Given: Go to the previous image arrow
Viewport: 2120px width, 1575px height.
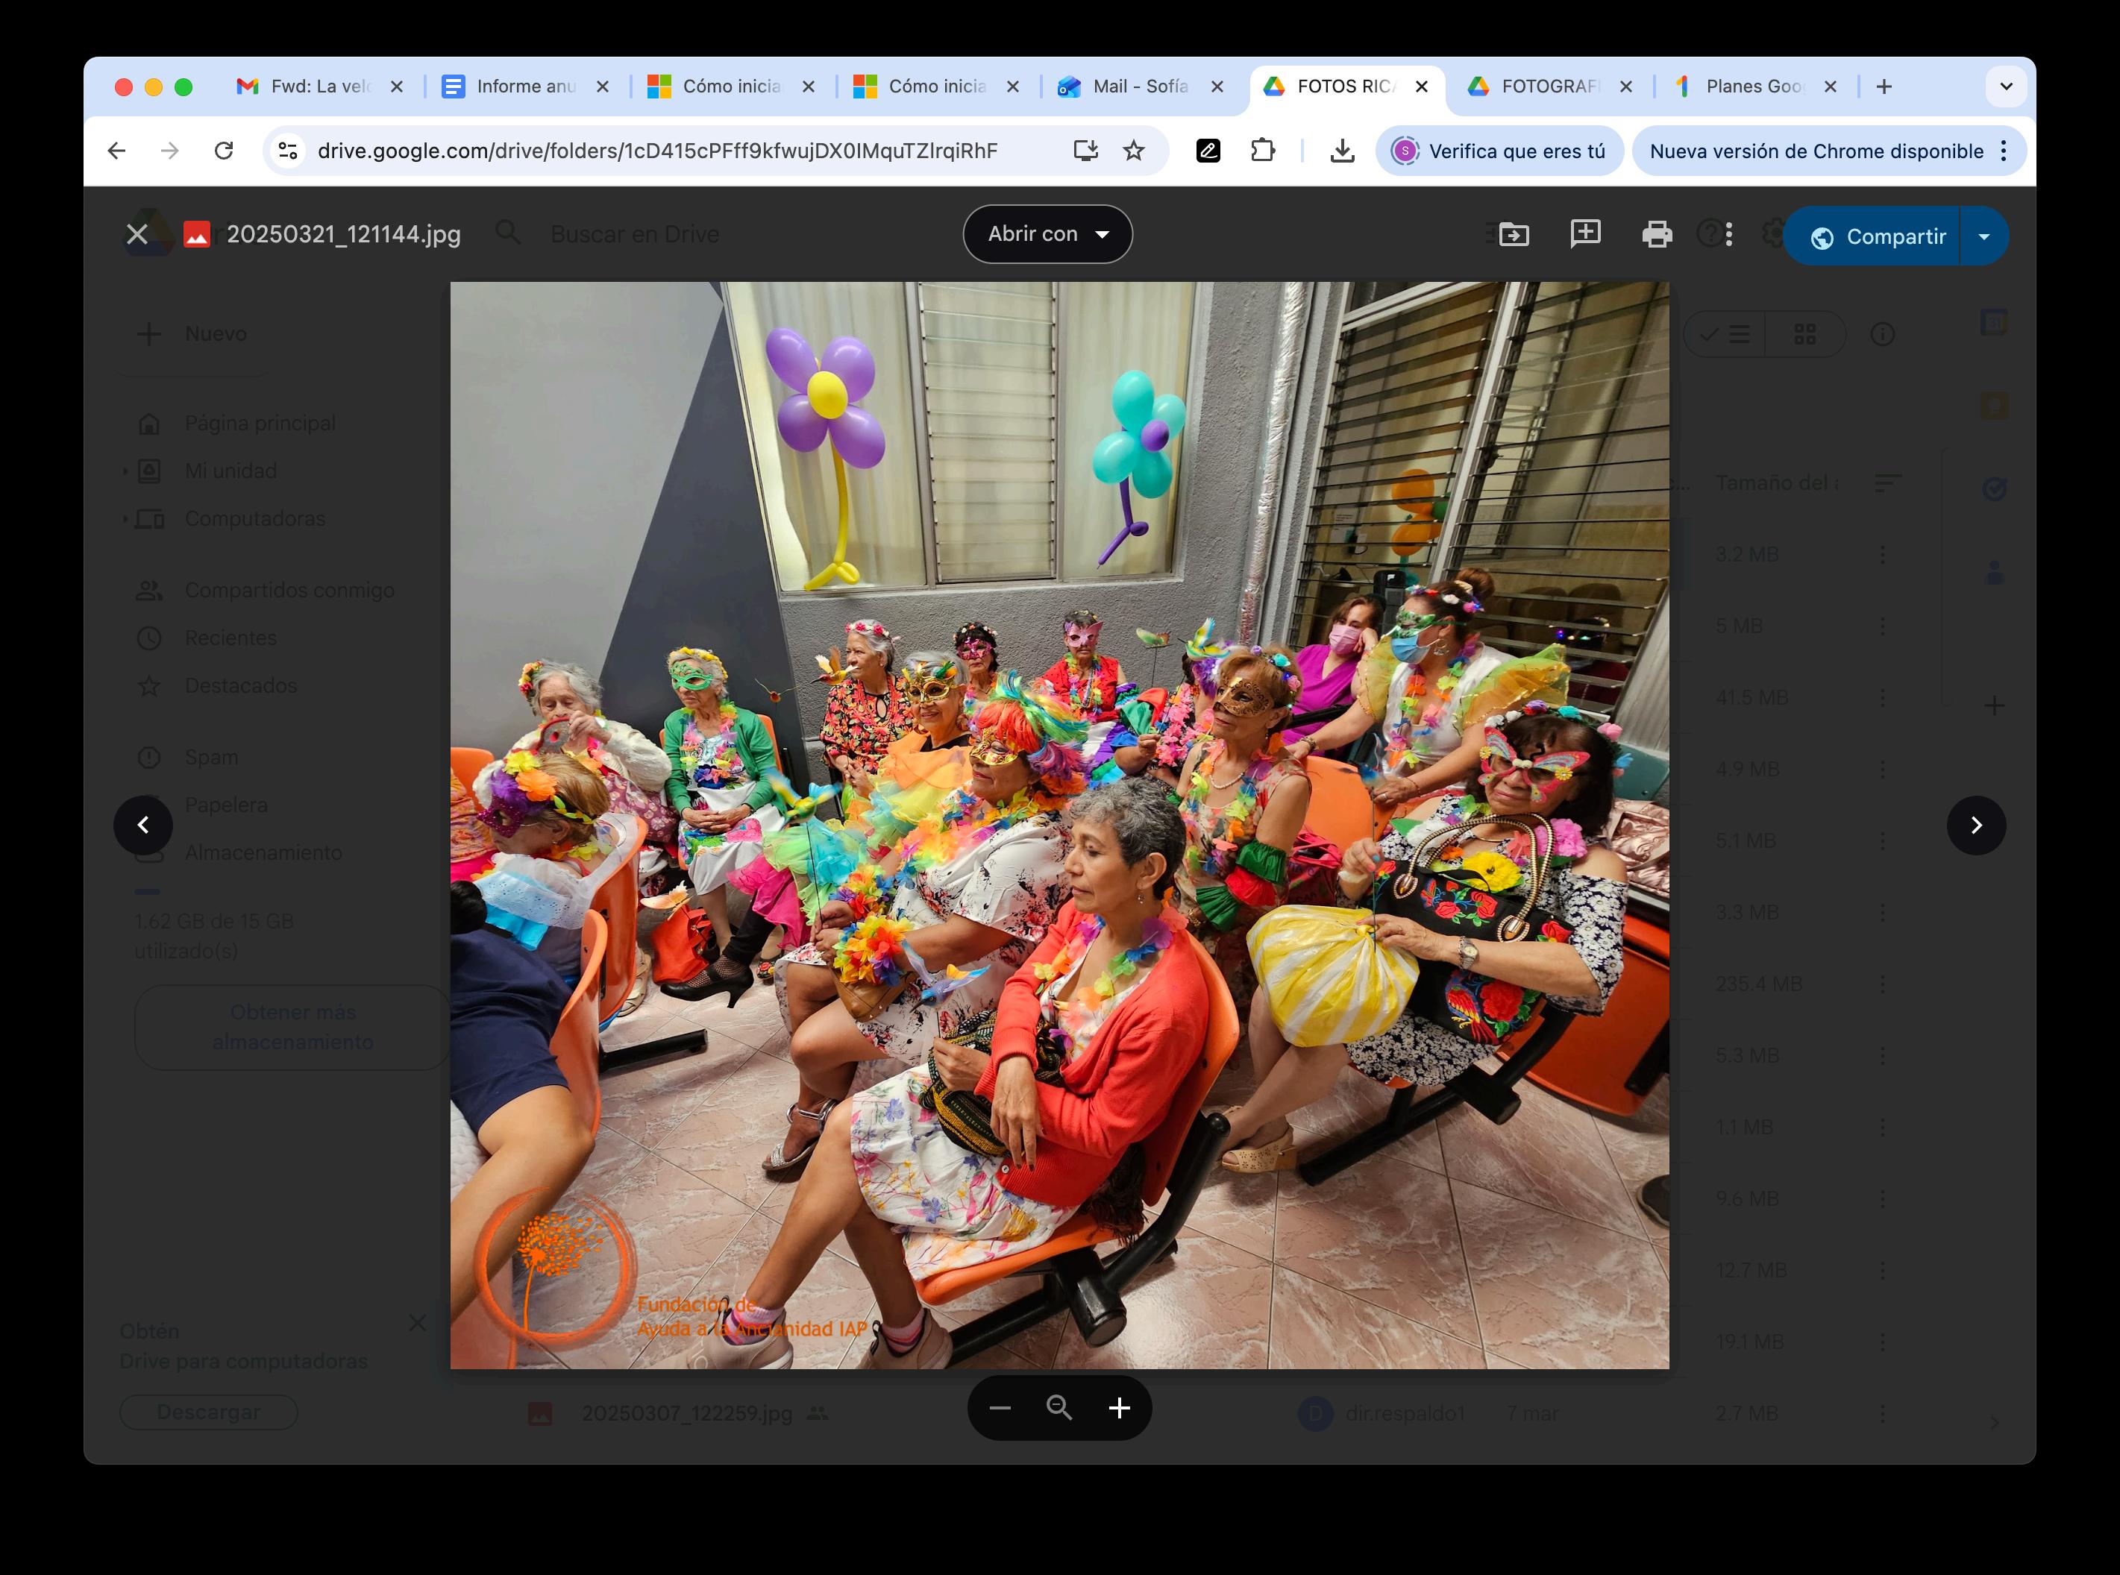Looking at the screenshot, I should click(143, 826).
